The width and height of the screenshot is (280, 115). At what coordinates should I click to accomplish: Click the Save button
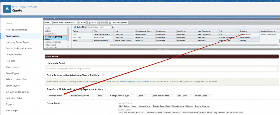[47, 23]
